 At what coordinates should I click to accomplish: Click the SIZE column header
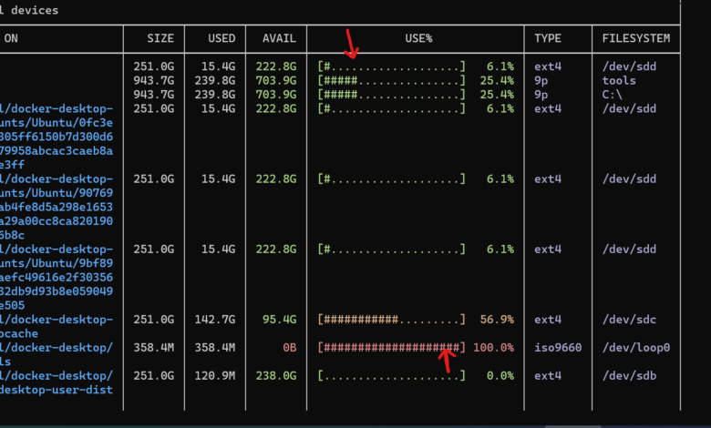[x=160, y=38]
